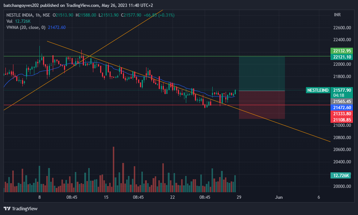
Task: Click the 22400.00 price axis tick
Action: pos(342,40)
